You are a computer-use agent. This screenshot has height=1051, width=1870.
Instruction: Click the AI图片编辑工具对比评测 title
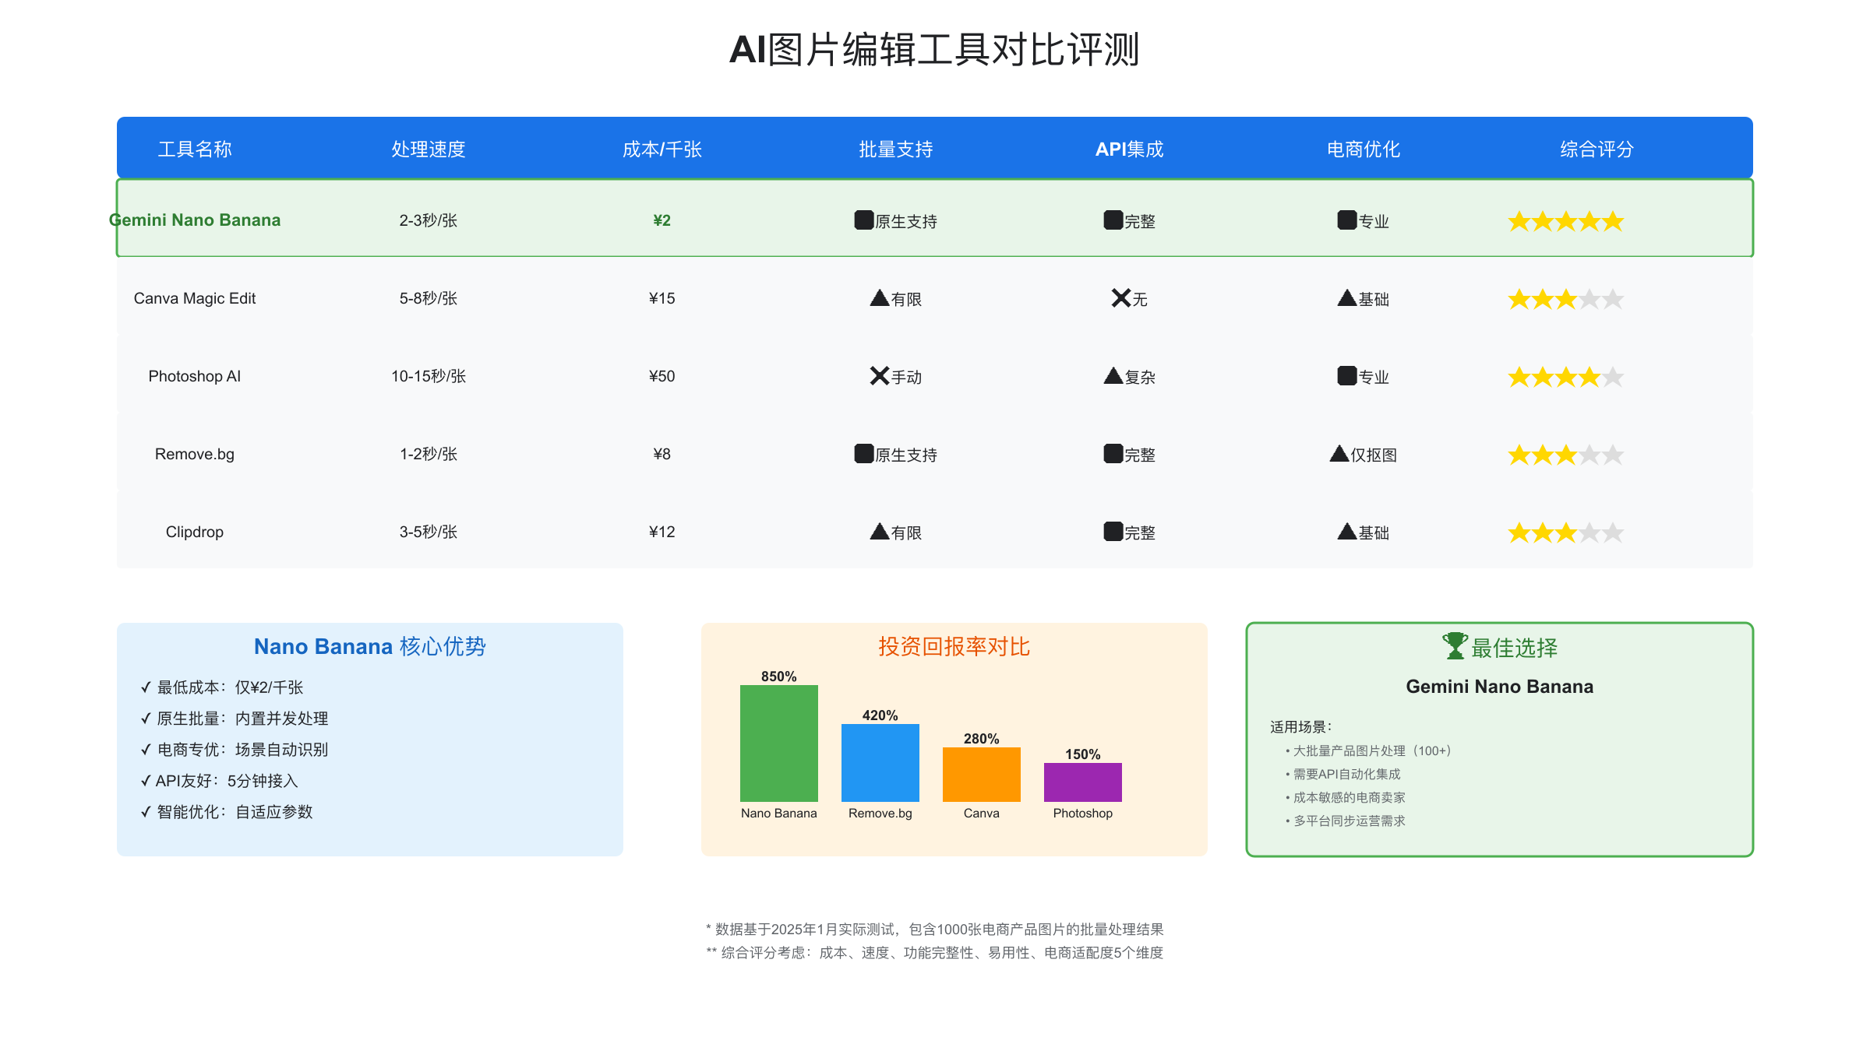click(x=935, y=50)
